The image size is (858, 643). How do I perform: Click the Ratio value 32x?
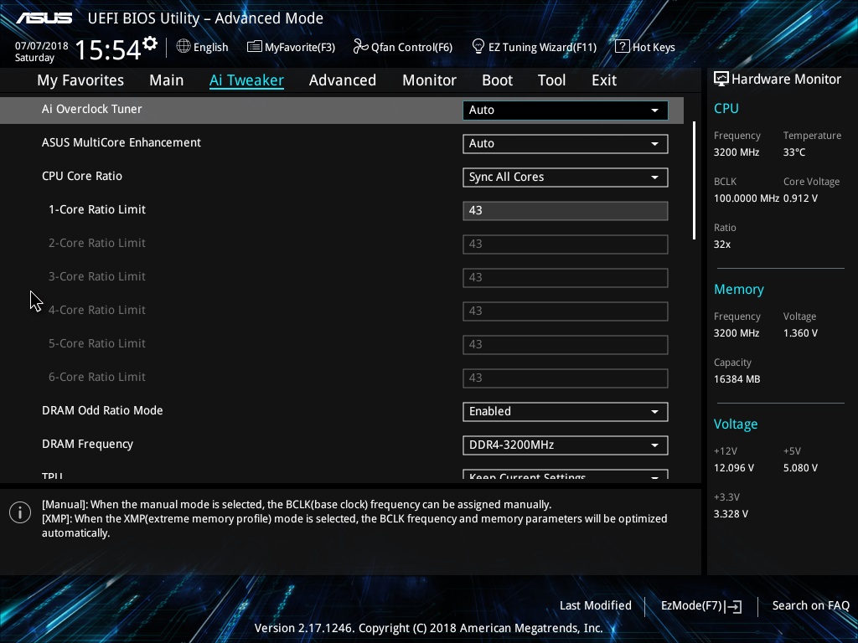(721, 244)
